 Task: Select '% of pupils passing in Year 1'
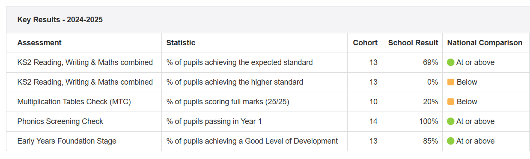[214, 121]
